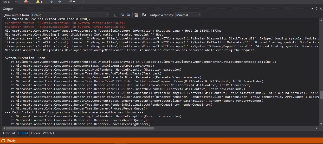
Task: Click the vertical scrollbar up arrow
Action: click(x=321, y=21)
